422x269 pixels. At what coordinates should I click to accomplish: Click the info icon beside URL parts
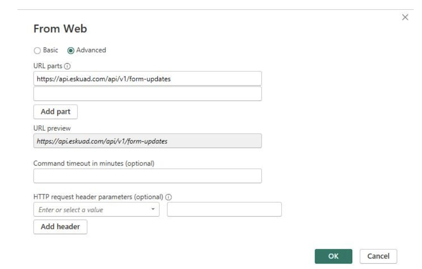(67, 66)
